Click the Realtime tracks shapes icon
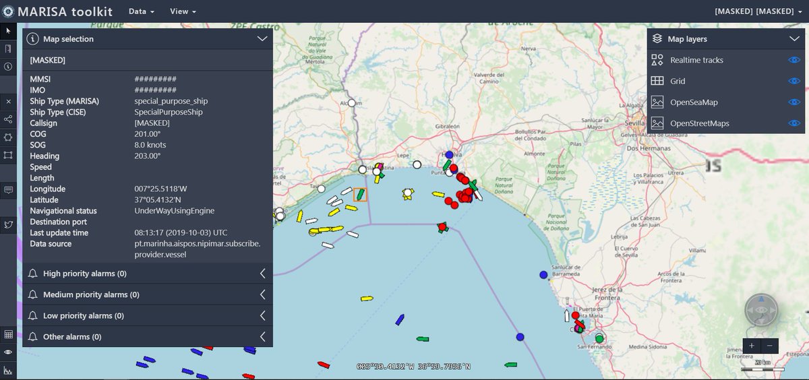This screenshot has height=380, width=809. (x=657, y=60)
